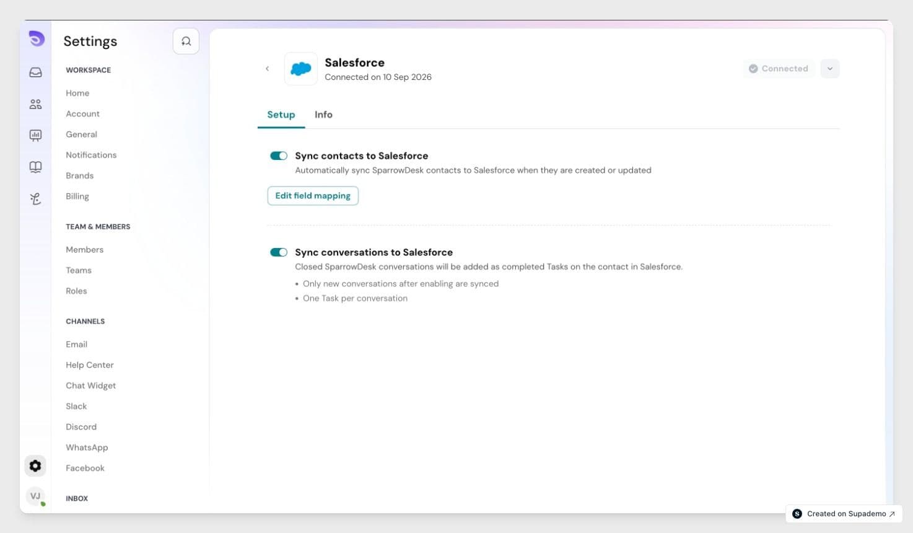Switch to the Setup tab
The width and height of the screenshot is (913, 533).
click(x=281, y=115)
